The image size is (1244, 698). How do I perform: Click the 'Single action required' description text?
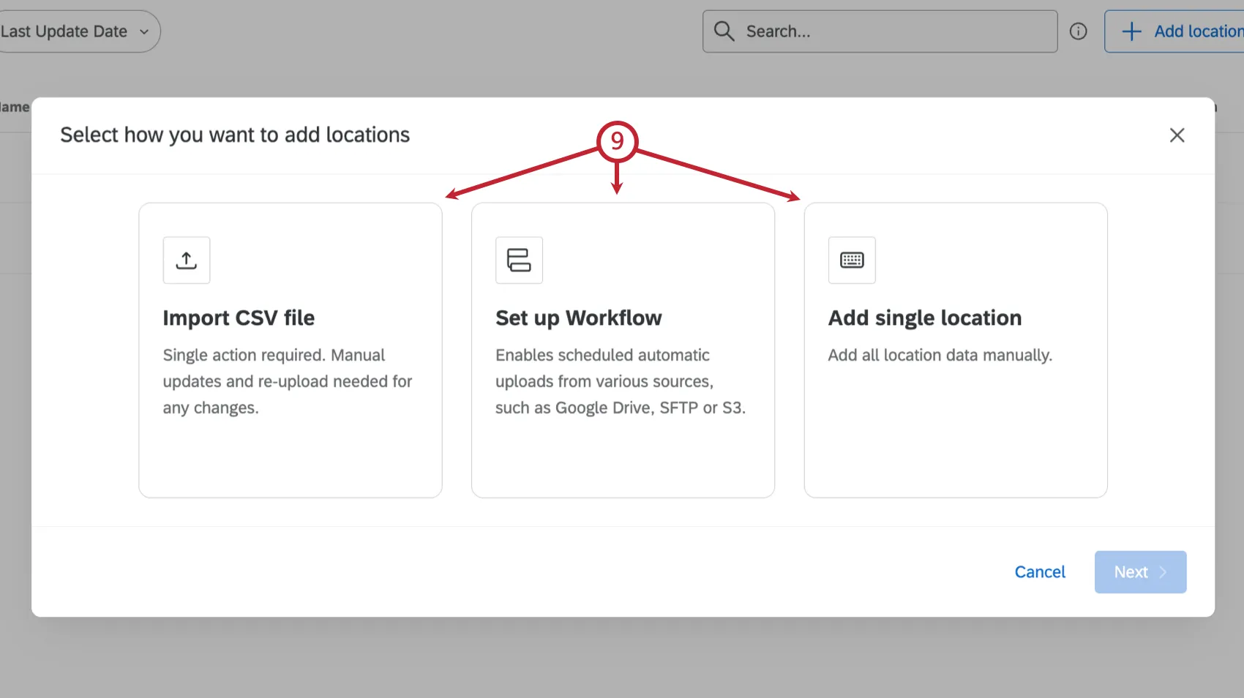click(288, 382)
